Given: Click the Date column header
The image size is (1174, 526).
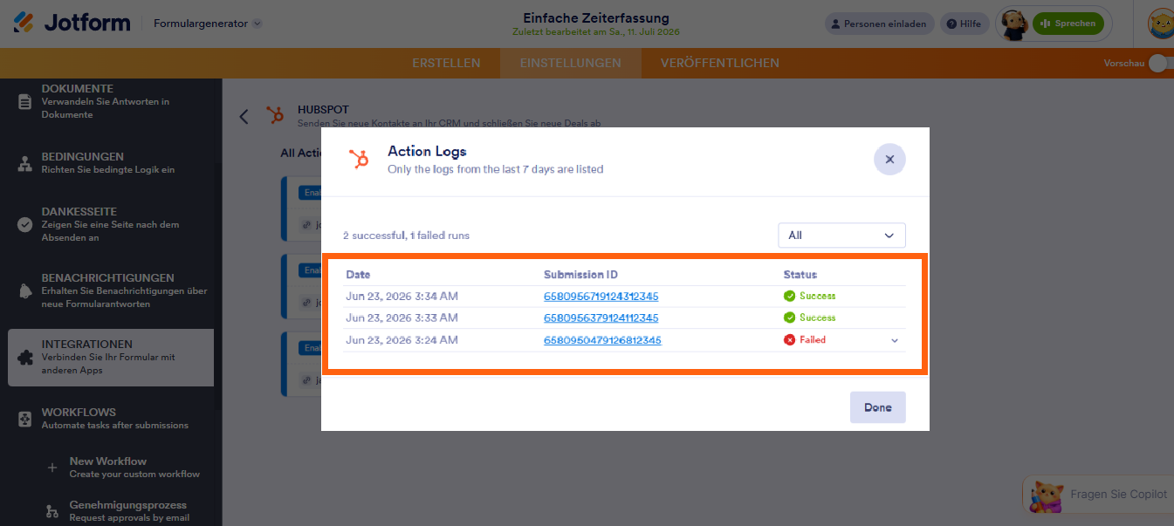Looking at the screenshot, I should tap(358, 275).
